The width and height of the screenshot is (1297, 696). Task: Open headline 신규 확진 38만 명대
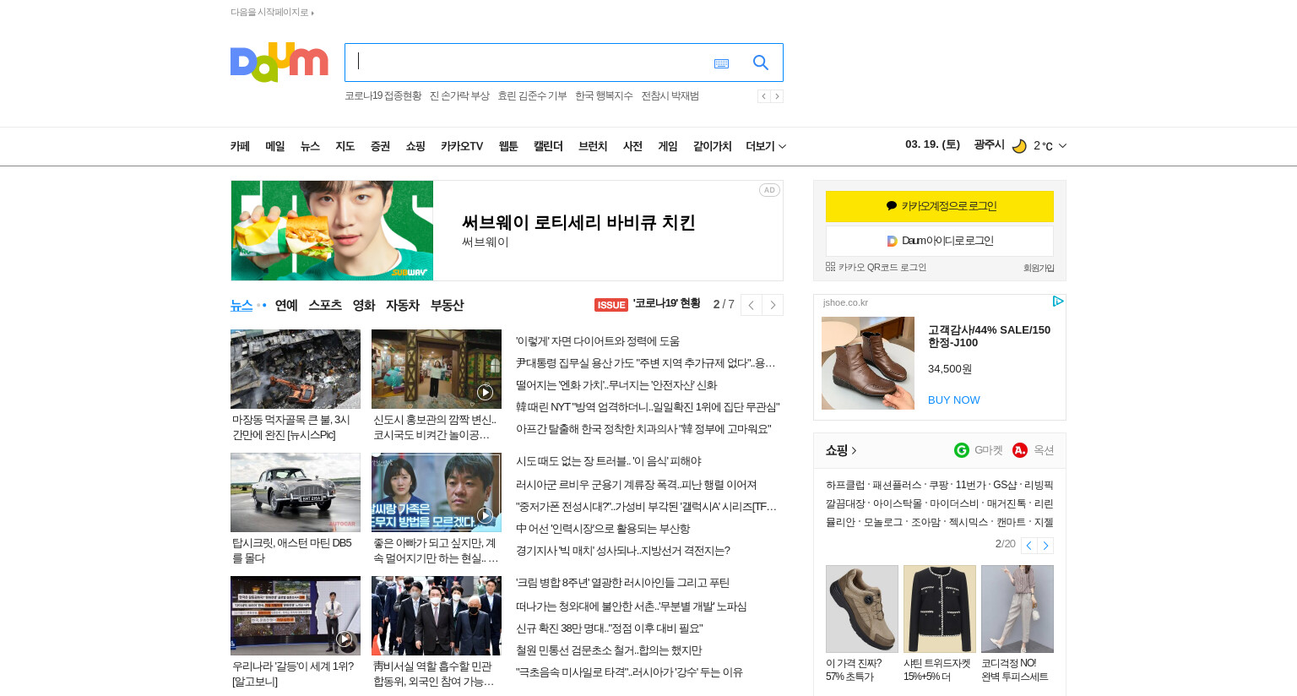609,628
